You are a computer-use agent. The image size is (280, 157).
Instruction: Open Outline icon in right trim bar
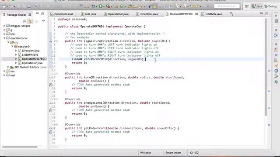(x=276, y=35)
